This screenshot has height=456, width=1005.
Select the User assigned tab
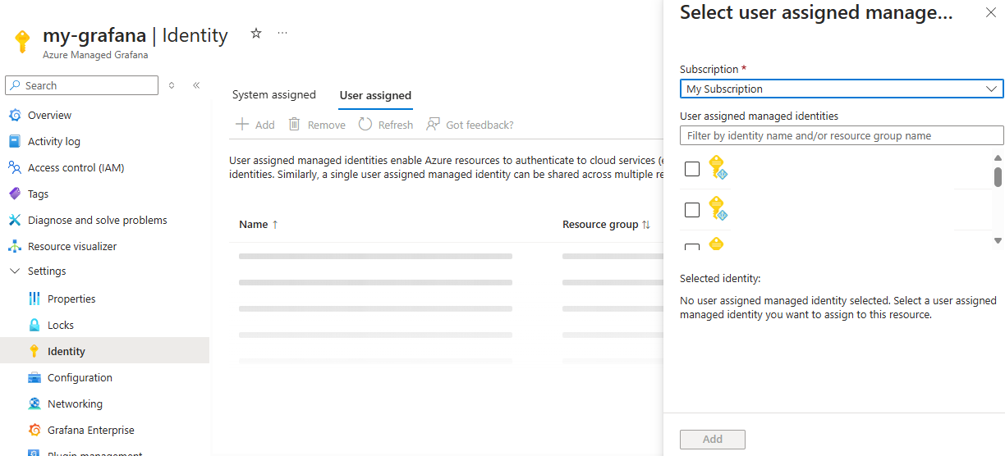coord(375,96)
